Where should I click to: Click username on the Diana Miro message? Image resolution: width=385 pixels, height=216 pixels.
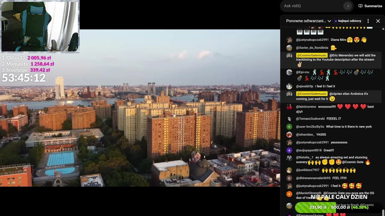point(312,40)
